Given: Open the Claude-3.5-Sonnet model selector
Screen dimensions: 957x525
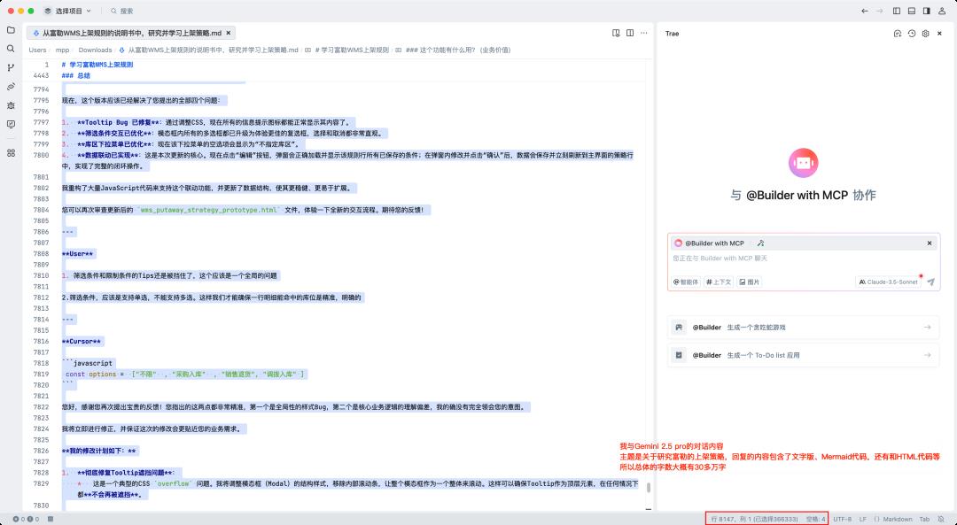Looking at the screenshot, I should pos(888,282).
